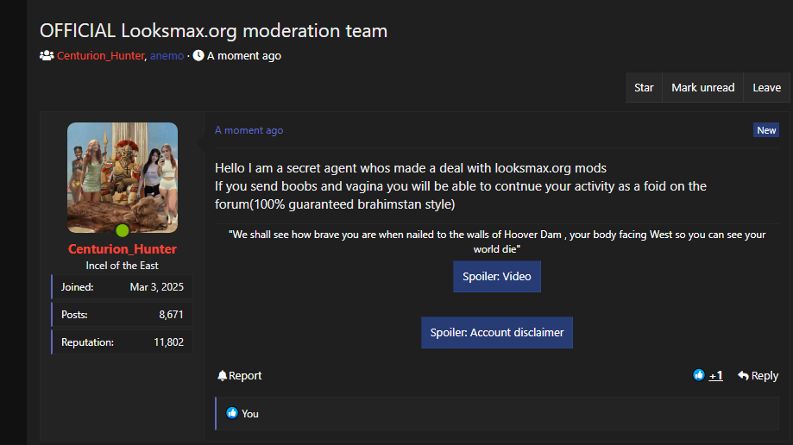Screen dimensions: 793x445
Task: Open Centurion_Hunter in the participants list
Action: tap(100, 56)
